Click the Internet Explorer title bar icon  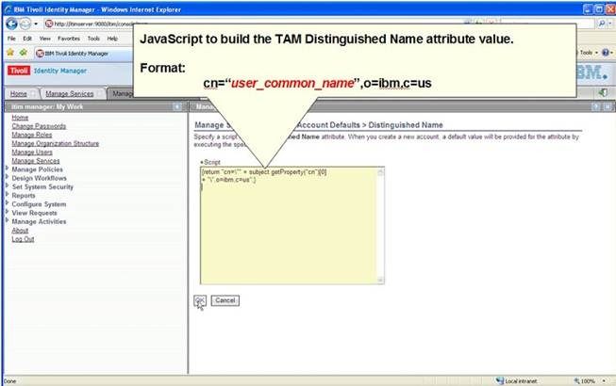[x=8, y=9]
